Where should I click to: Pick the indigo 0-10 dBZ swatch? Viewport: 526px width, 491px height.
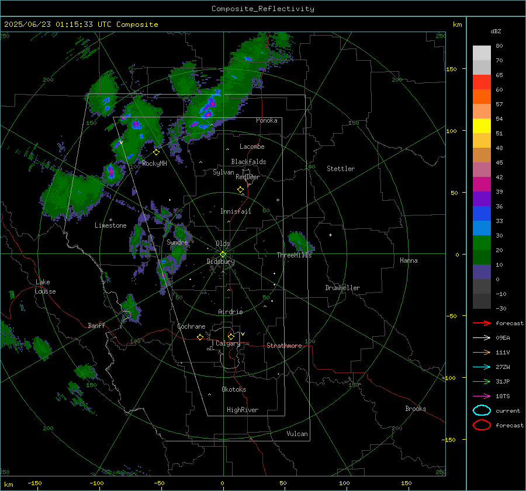[482, 272]
